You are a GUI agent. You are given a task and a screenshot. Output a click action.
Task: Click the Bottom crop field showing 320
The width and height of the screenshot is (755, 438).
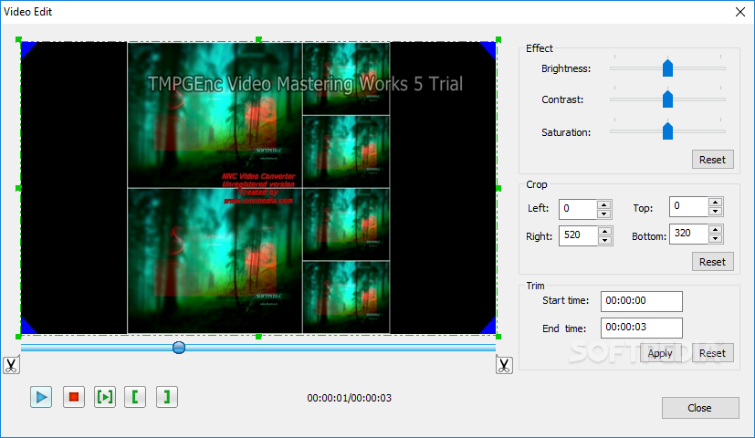point(689,234)
